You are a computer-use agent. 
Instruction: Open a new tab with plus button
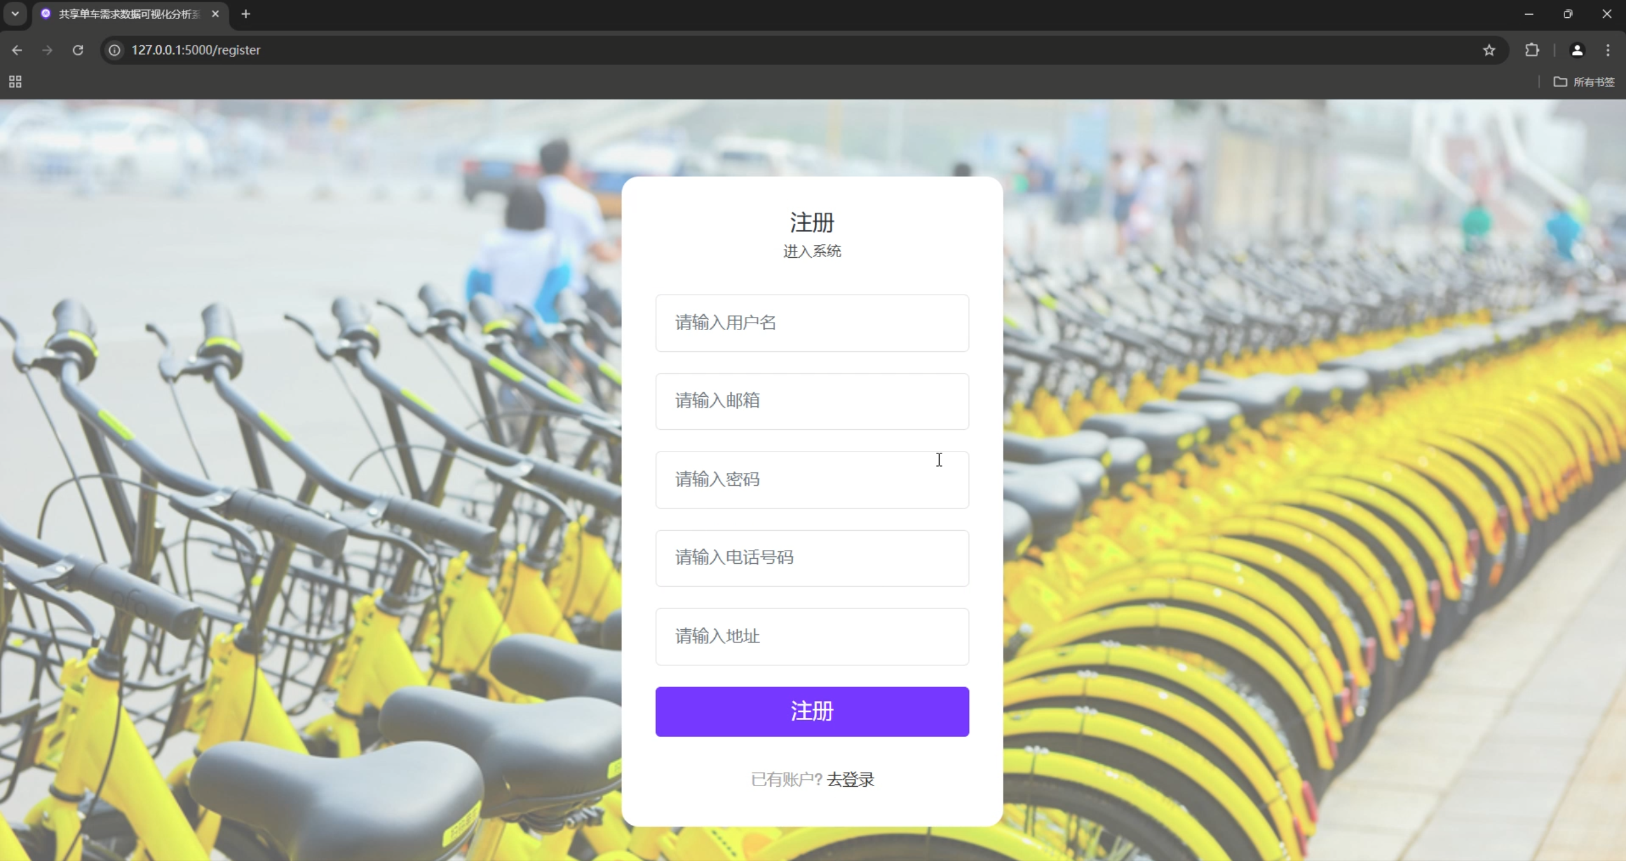[x=246, y=14]
